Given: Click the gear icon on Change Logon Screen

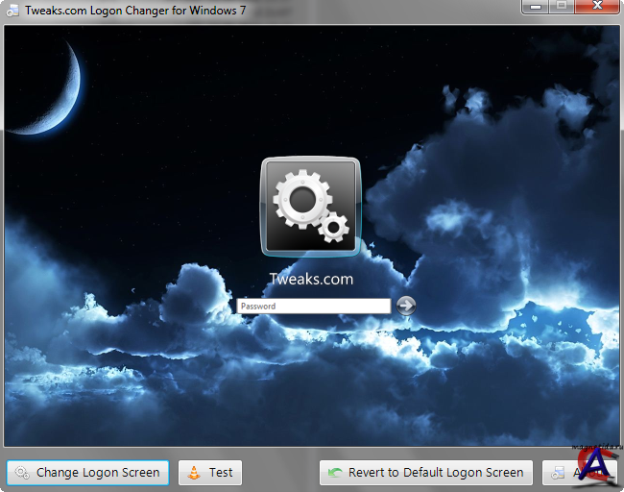Looking at the screenshot, I should click(x=22, y=473).
